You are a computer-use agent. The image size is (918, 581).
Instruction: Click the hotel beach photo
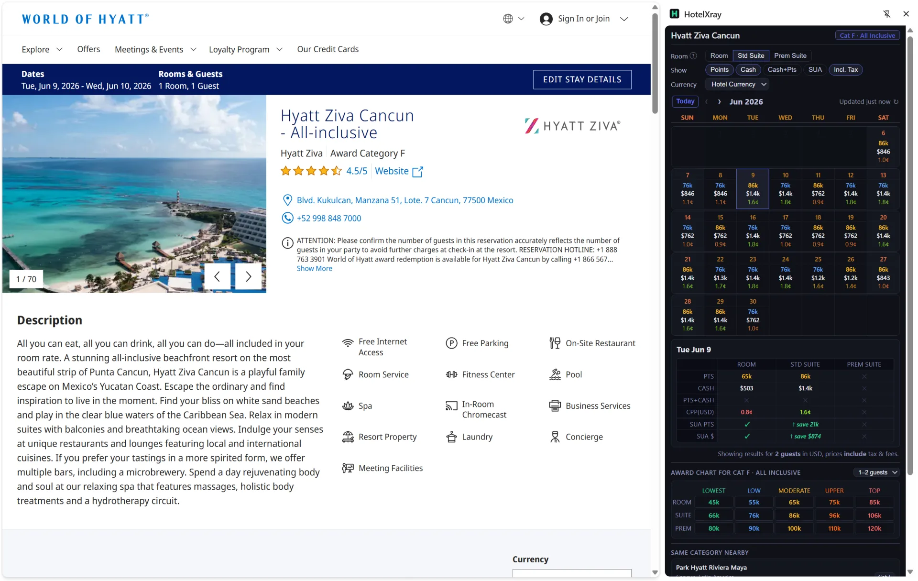134,194
